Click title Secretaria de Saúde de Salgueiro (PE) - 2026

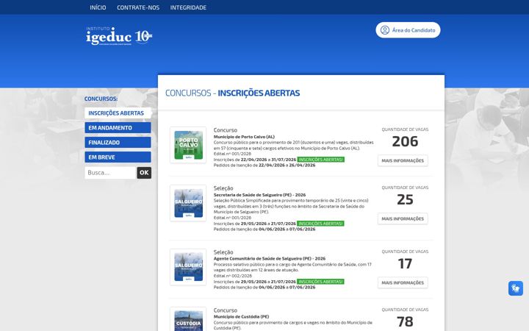click(259, 195)
